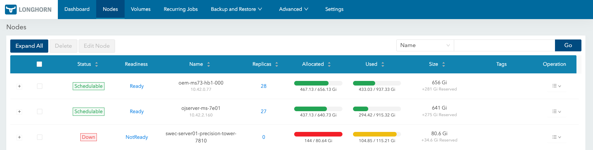Image resolution: width=593 pixels, height=150 pixels.
Task: Switch to the Volumes tab
Action: click(x=141, y=9)
